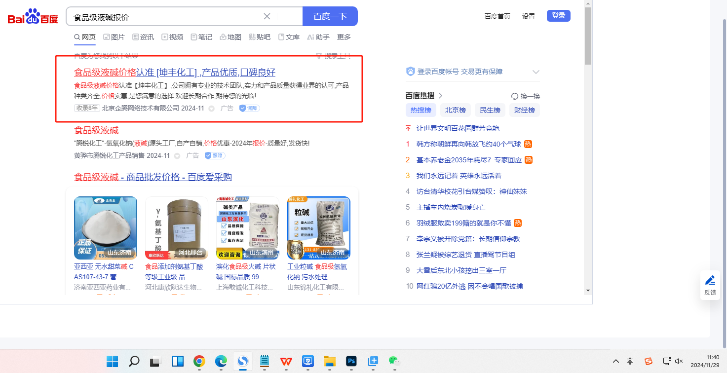Click the 收录8年 badge
The width and height of the screenshot is (727, 373).
(87, 108)
